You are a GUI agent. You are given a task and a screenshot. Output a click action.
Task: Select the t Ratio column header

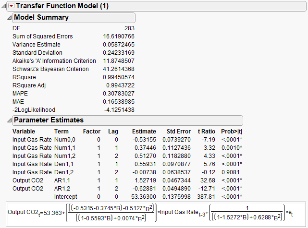click(207, 132)
